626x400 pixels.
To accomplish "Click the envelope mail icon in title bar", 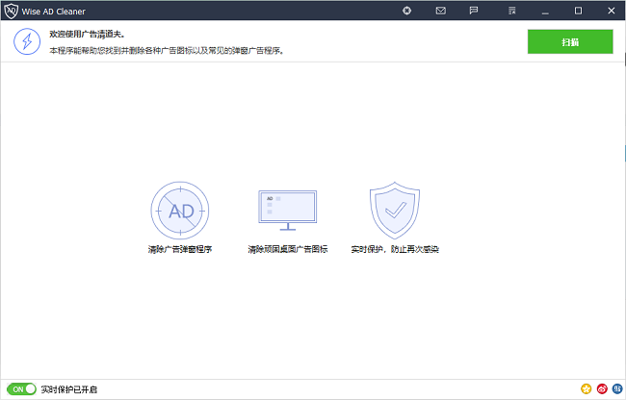I will (440, 11).
